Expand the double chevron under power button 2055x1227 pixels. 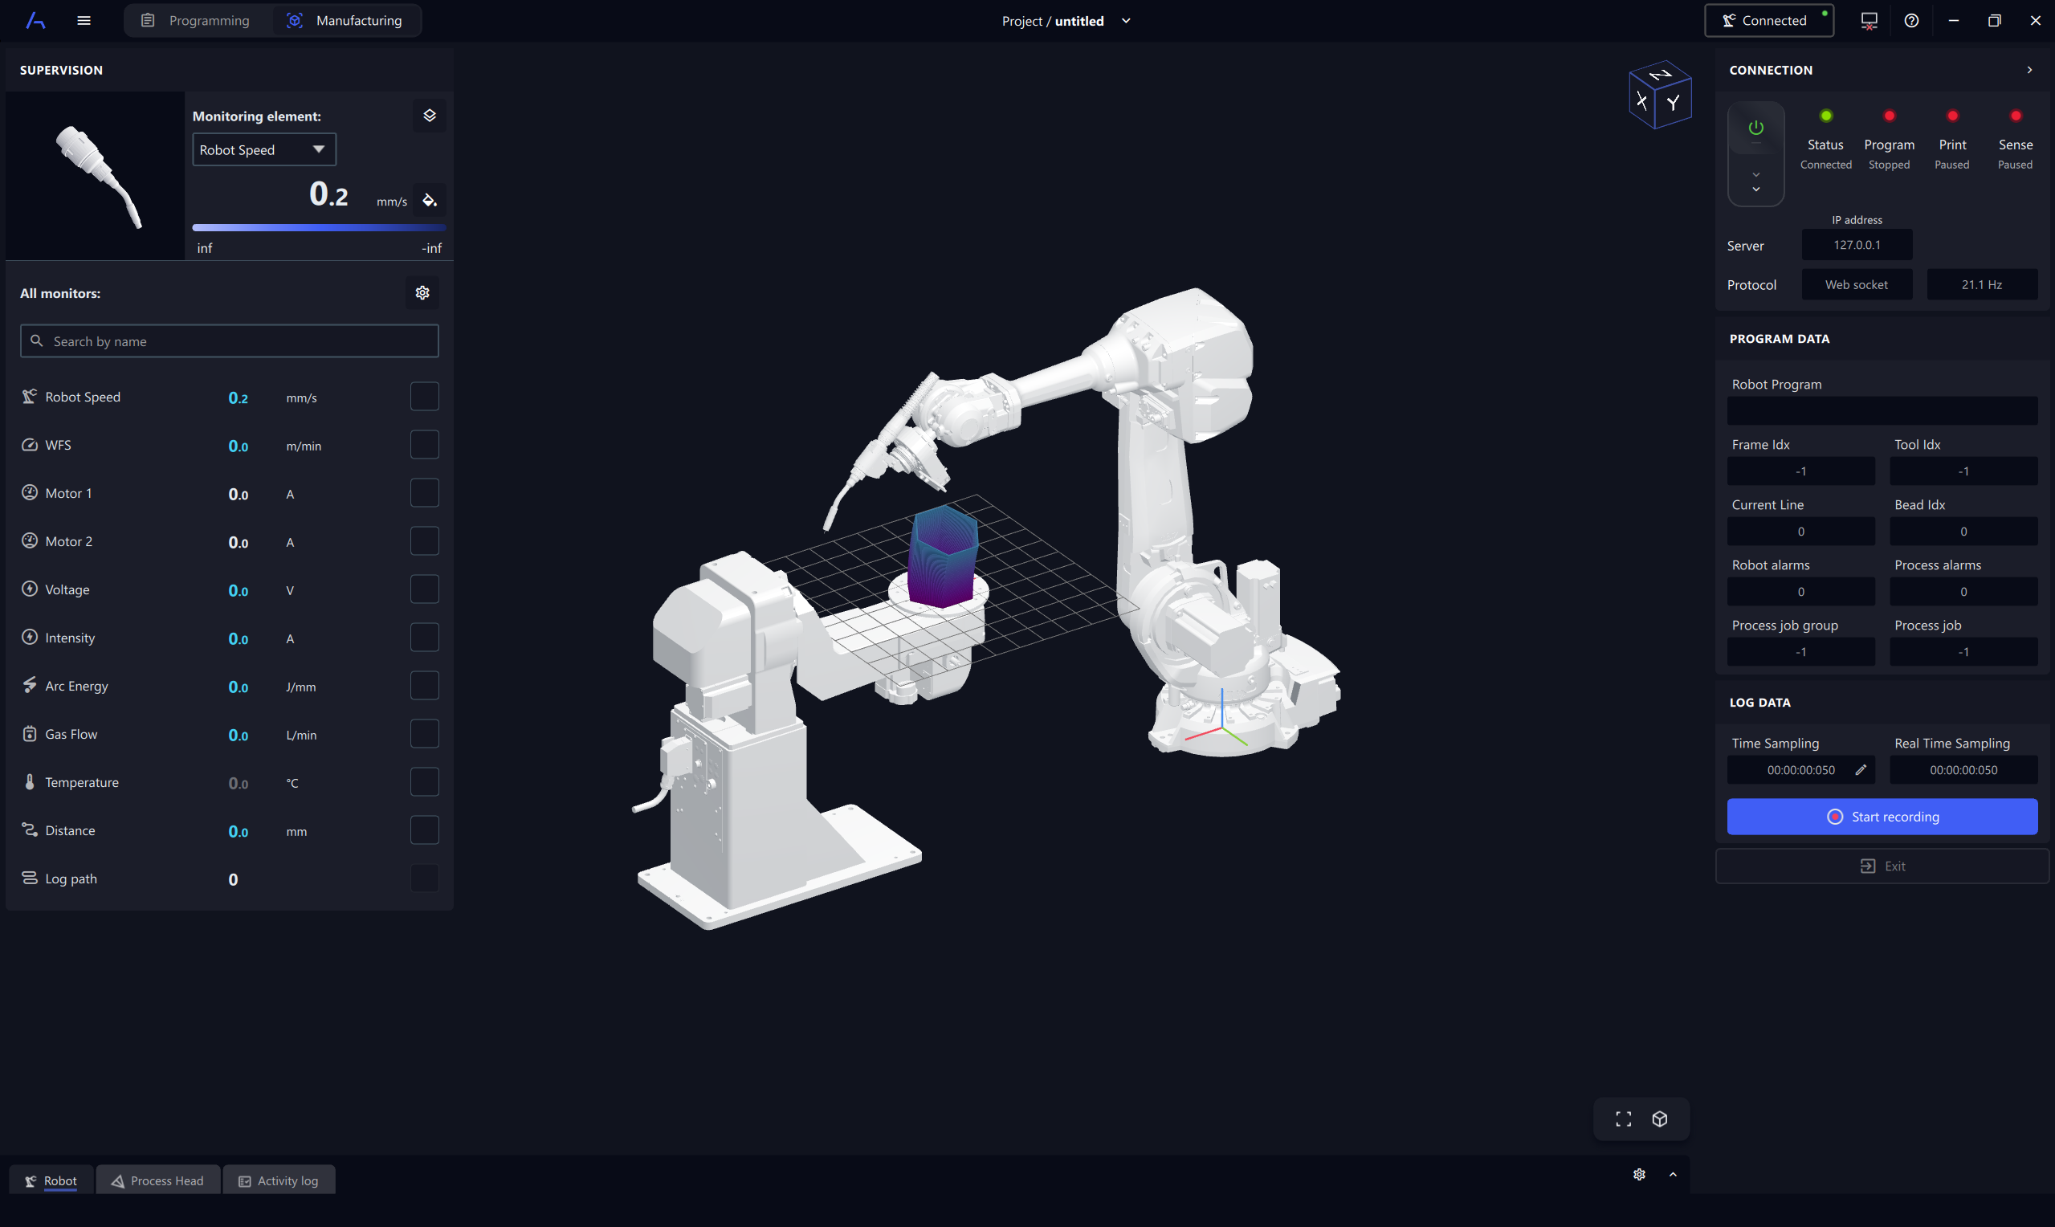click(x=1755, y=182)
